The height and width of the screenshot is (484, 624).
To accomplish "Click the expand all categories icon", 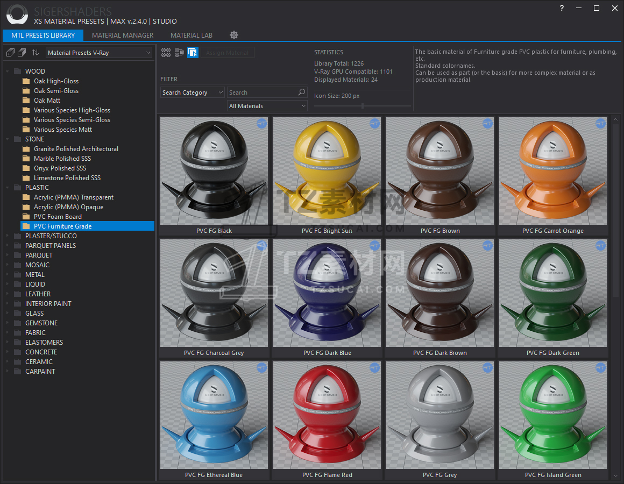I will point(11,53).
